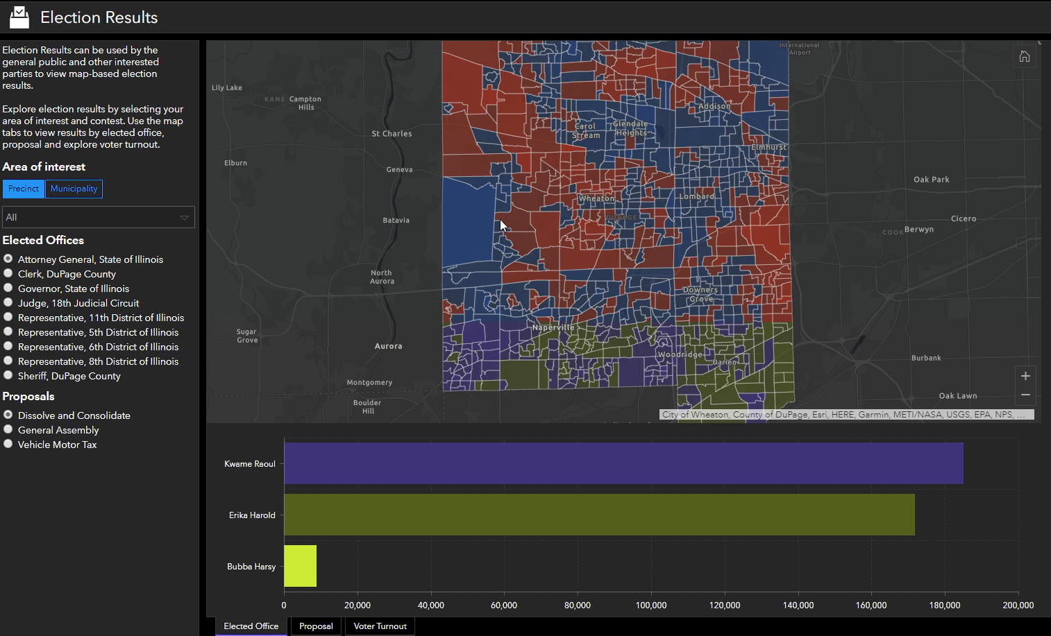Click the ballot box icon in the header
Viewport: 1051px width, 636px height.
[18, 17]
